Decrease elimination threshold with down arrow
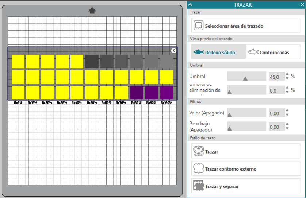This screenshot has width=306, height=198. (x=287, y=92)
